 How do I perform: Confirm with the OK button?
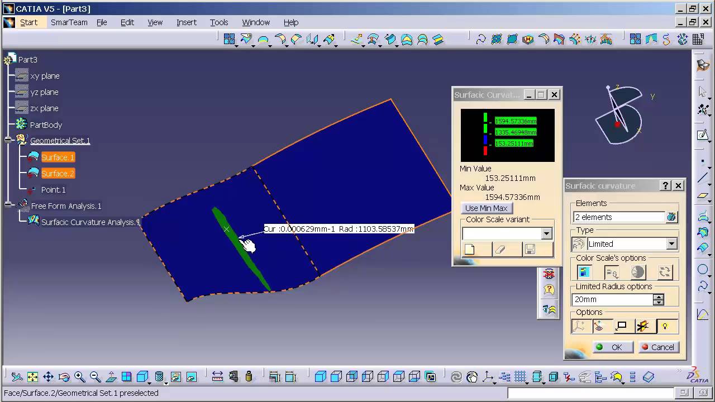pos(613,347)
